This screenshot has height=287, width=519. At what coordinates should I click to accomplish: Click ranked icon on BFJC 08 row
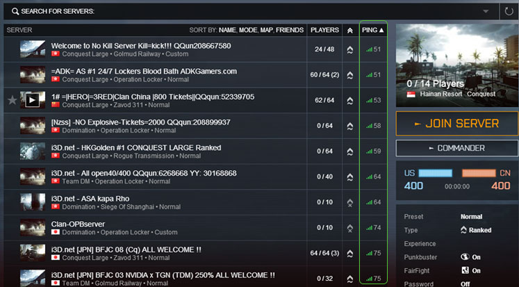pyautogui.click(x=350, y=254)
